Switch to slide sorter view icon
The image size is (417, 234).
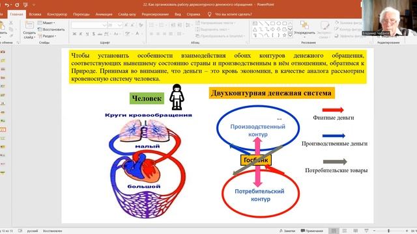(x=345, y=231)
